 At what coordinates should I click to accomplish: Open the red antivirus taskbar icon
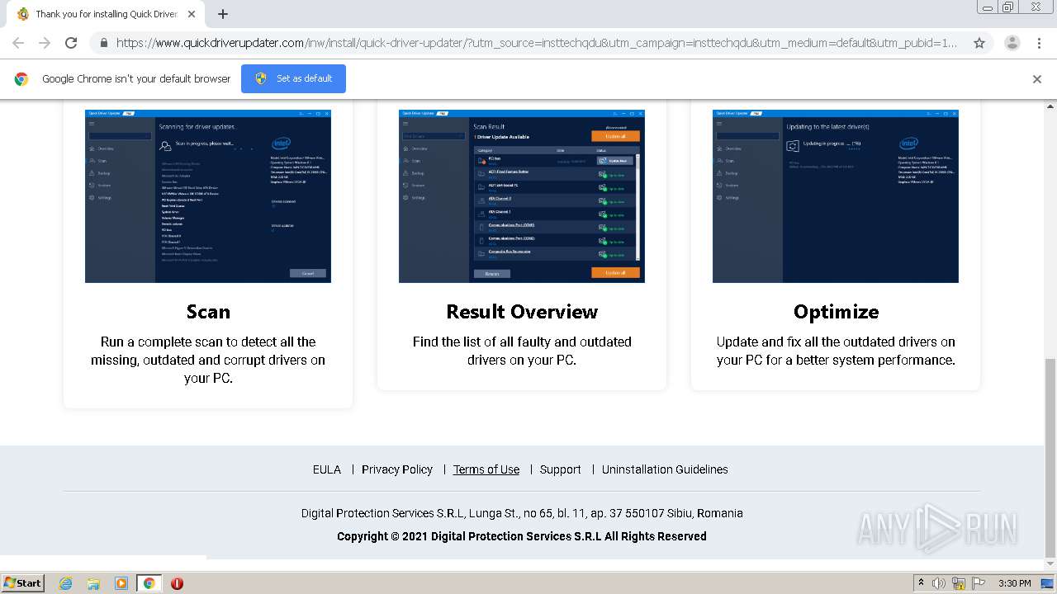177,583
